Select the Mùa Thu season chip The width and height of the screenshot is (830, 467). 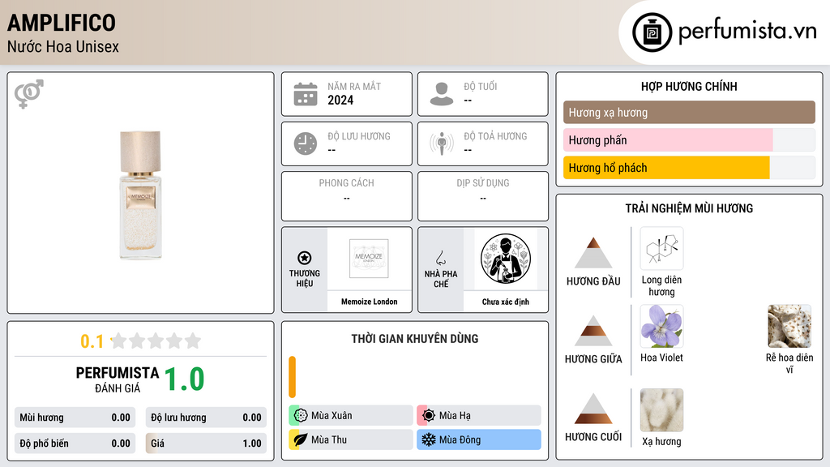(x=351, y=439)
